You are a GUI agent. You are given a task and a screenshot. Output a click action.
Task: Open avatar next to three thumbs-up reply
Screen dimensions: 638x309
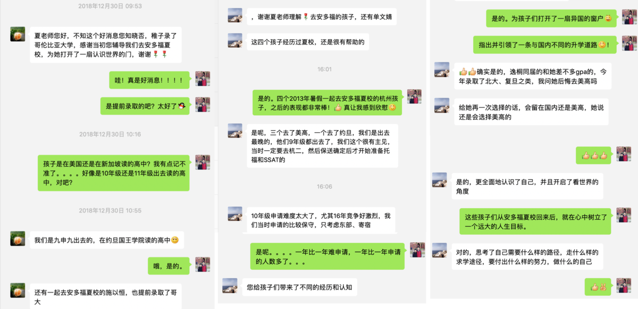[x=624, y=154]
